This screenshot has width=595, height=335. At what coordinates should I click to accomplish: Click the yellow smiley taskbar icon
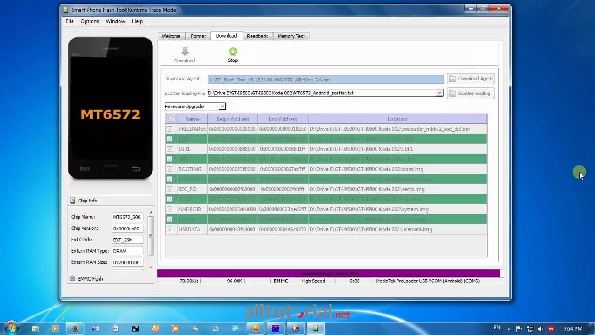[x=255, y=328]
